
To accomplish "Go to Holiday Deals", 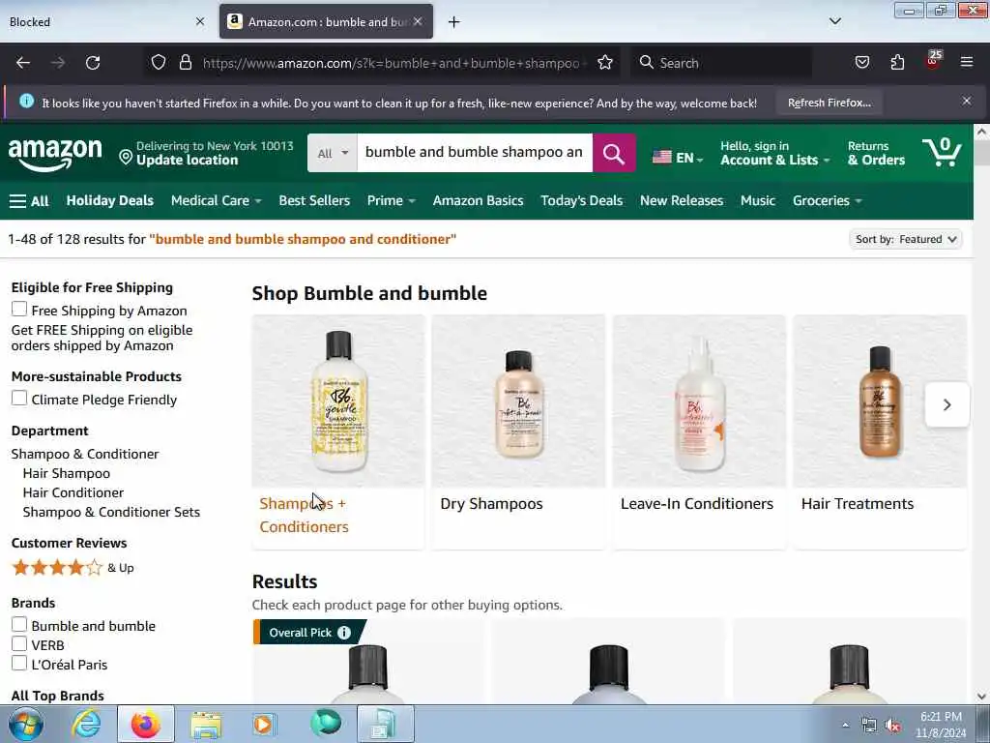I will click(110, 201).
